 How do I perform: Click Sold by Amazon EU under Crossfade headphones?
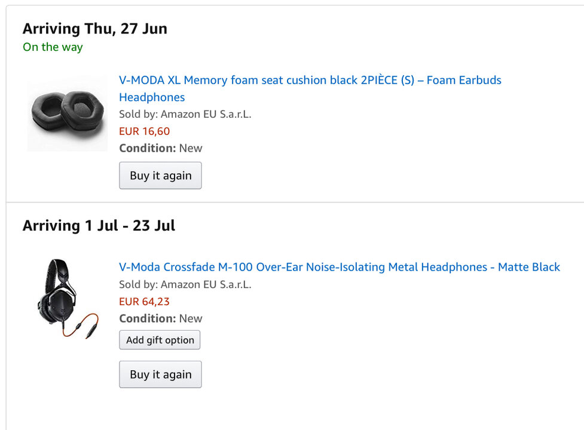click(185, 284)
